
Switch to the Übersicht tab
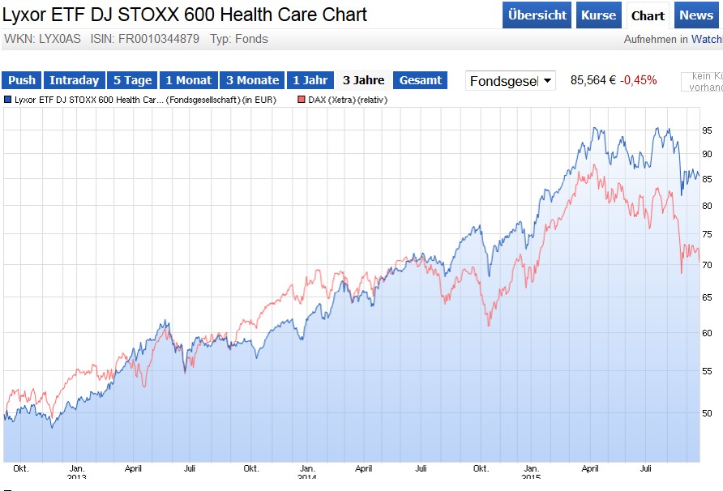pyautogui.click(x=537, y=15)
